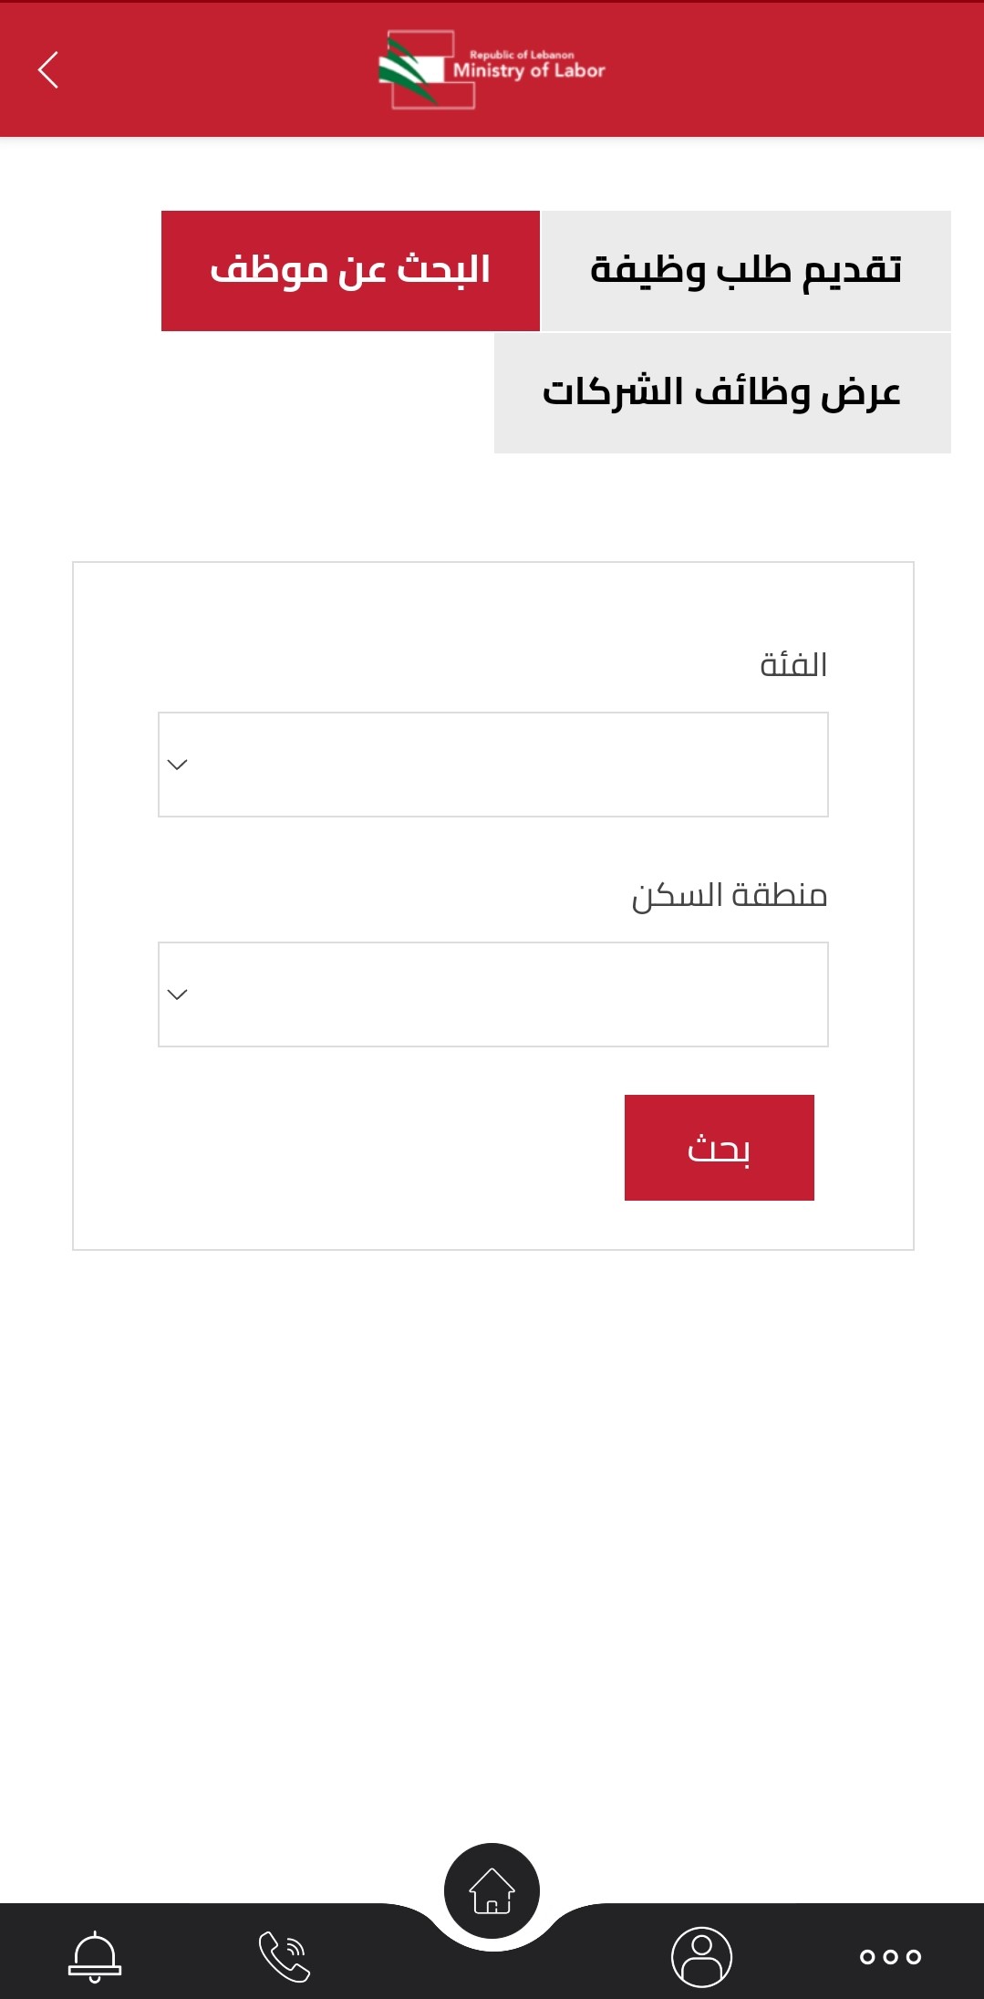Tap the back arrow in the header

click(x=48, y=69)
